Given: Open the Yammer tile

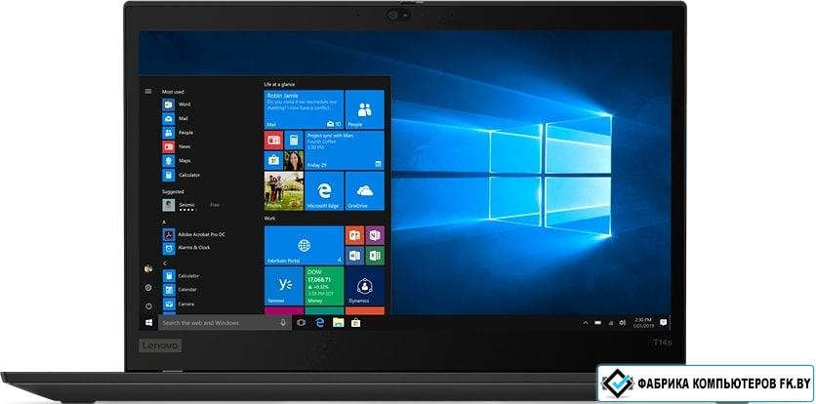Looking at the screenshot, I should tap(284, 286).
